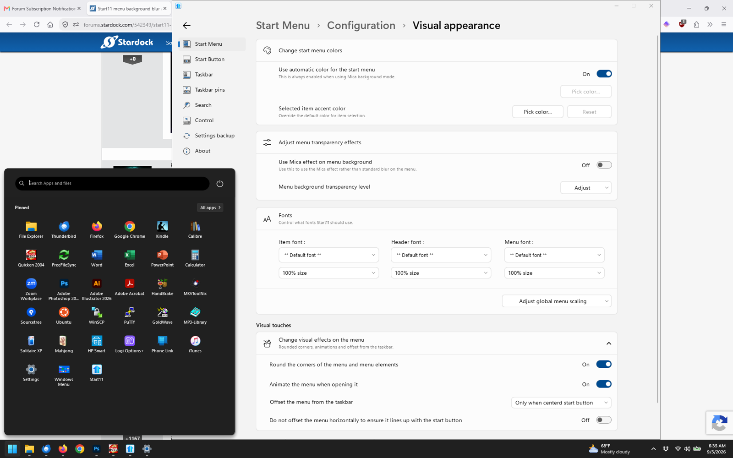Image resolution: width=733 pixels, height=458 pixels.
Task: Click the Search Apps and files field
Action: coord(112,183)
